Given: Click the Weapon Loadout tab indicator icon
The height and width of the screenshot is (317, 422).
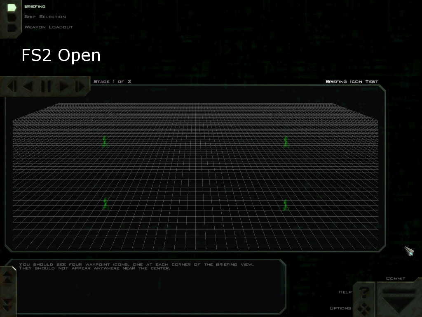Looking at the screenshot, I should (x=12, y=28).
